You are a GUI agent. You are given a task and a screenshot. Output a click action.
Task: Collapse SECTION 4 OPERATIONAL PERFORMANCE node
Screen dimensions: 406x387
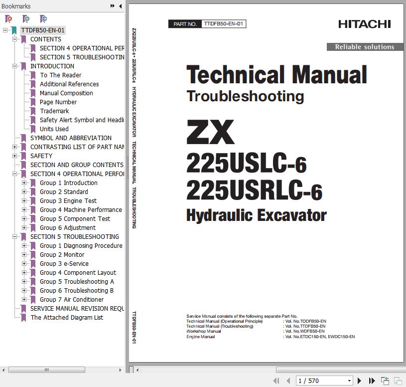click(15, 174)
